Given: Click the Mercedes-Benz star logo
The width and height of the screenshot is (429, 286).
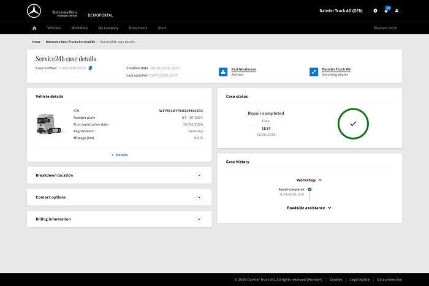Looking at the screenshot, I should tap(34, 11).
